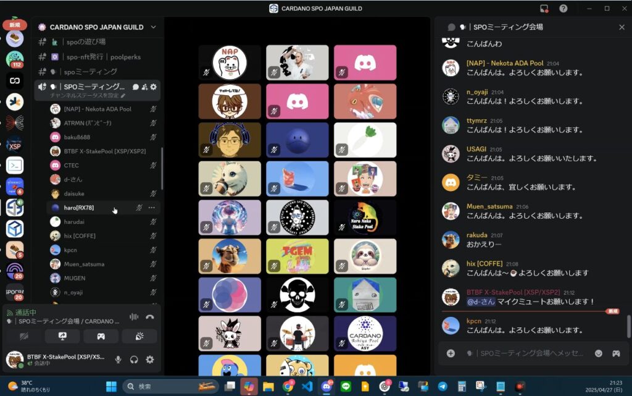This screenshot has width=632, height=396.
Task: Open chat icon for SPOミーティング voice channel
Action: [136, 86]
